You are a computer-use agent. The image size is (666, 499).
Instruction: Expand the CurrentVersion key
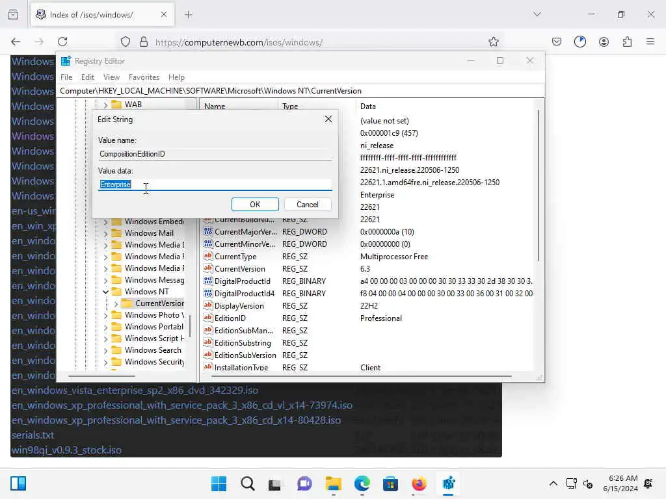click(116, 304)
